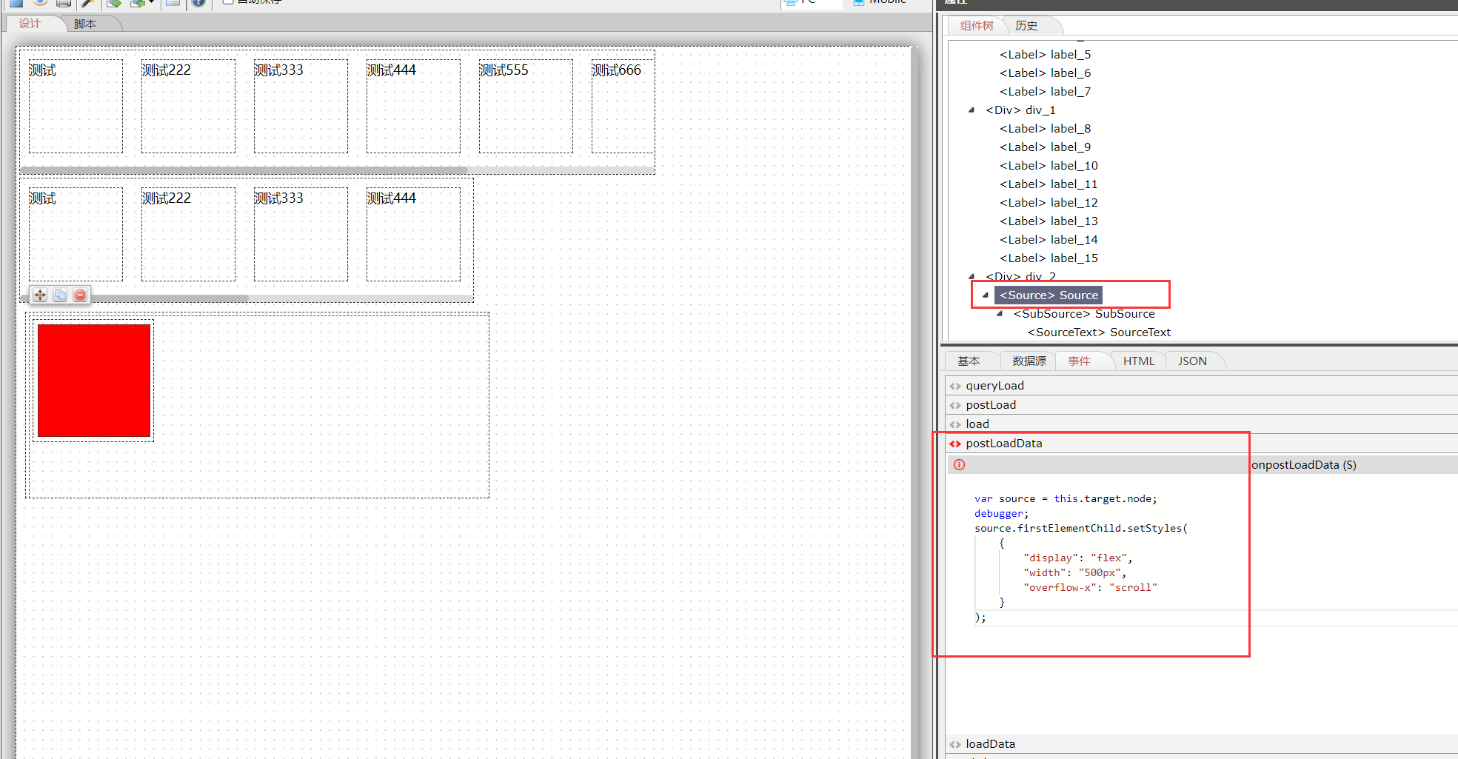Click the code icon beside queryLoad
The image size is (1458, 759).
click(955, 386)
